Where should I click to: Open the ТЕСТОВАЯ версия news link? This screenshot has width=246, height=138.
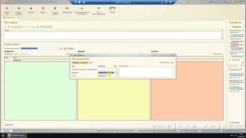[x=236, y=88]
